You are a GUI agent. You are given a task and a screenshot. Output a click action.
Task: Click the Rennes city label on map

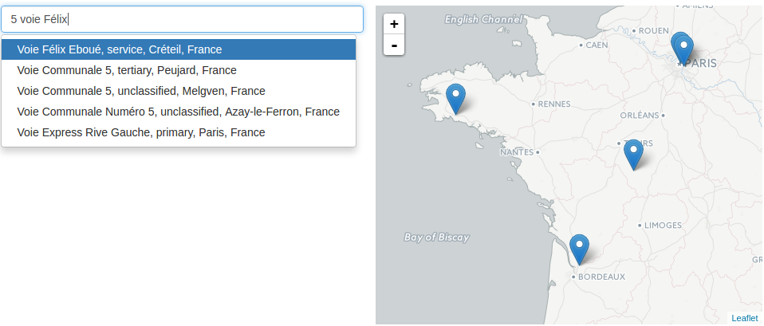click(x=554, y=104)
